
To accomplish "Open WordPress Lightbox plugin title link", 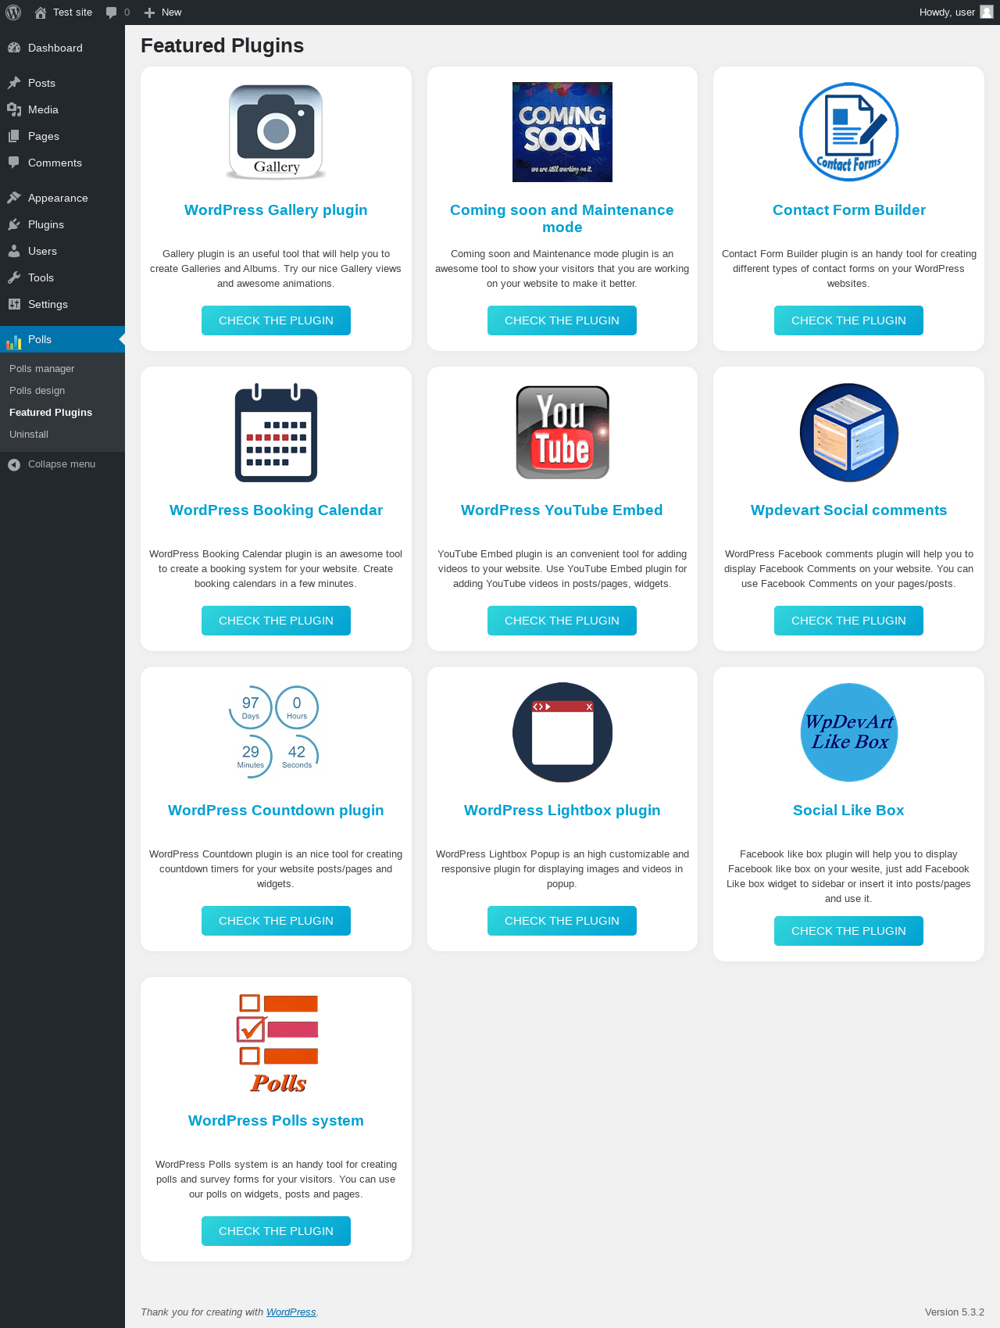I will tap(562, 811).
